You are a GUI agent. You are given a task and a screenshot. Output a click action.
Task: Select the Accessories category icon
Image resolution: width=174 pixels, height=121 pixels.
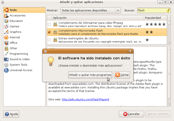[x=6, y=15]
